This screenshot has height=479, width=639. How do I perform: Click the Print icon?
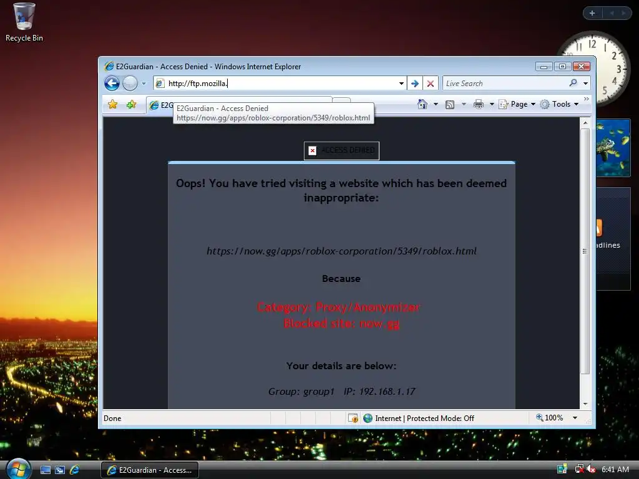[x=479, y=104]
